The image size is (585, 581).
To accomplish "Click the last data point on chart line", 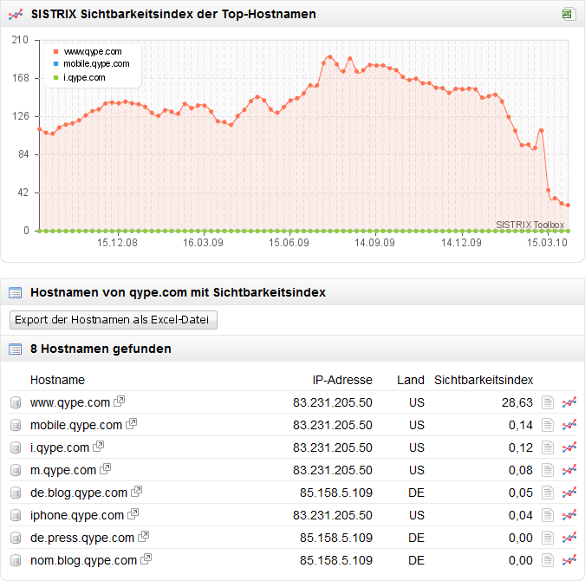I will 568,206.
